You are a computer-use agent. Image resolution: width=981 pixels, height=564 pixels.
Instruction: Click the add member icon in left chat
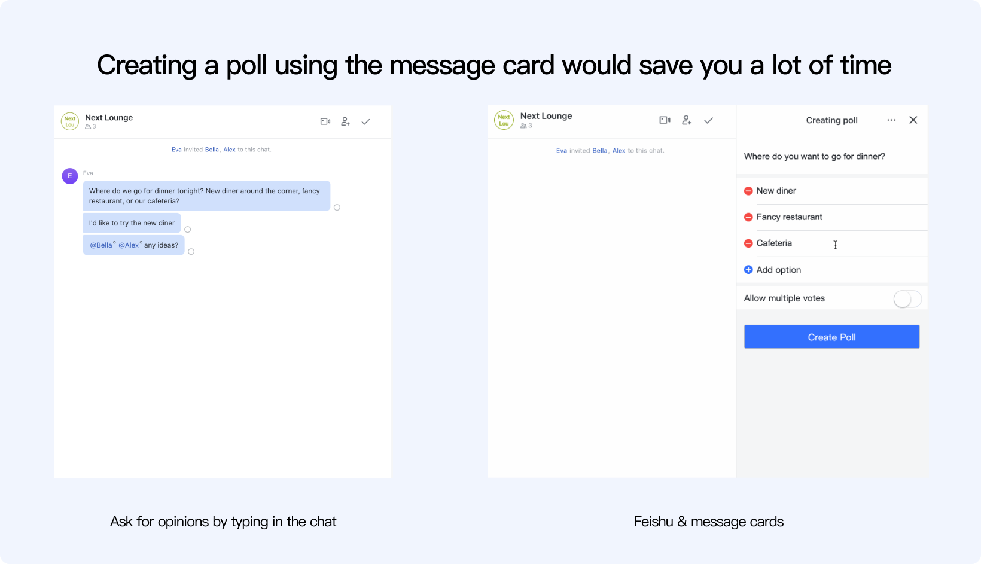[345, 121]
